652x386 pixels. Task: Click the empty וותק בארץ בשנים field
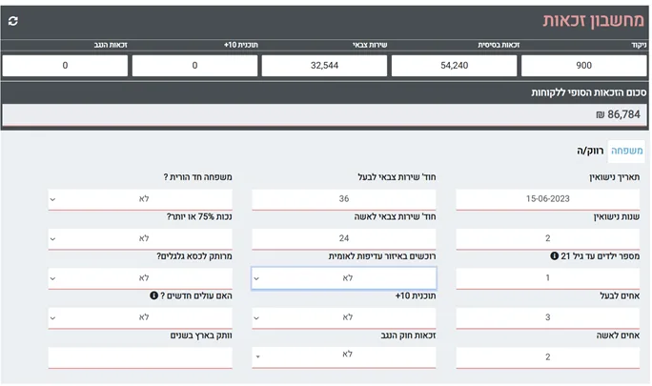point(140,357)
